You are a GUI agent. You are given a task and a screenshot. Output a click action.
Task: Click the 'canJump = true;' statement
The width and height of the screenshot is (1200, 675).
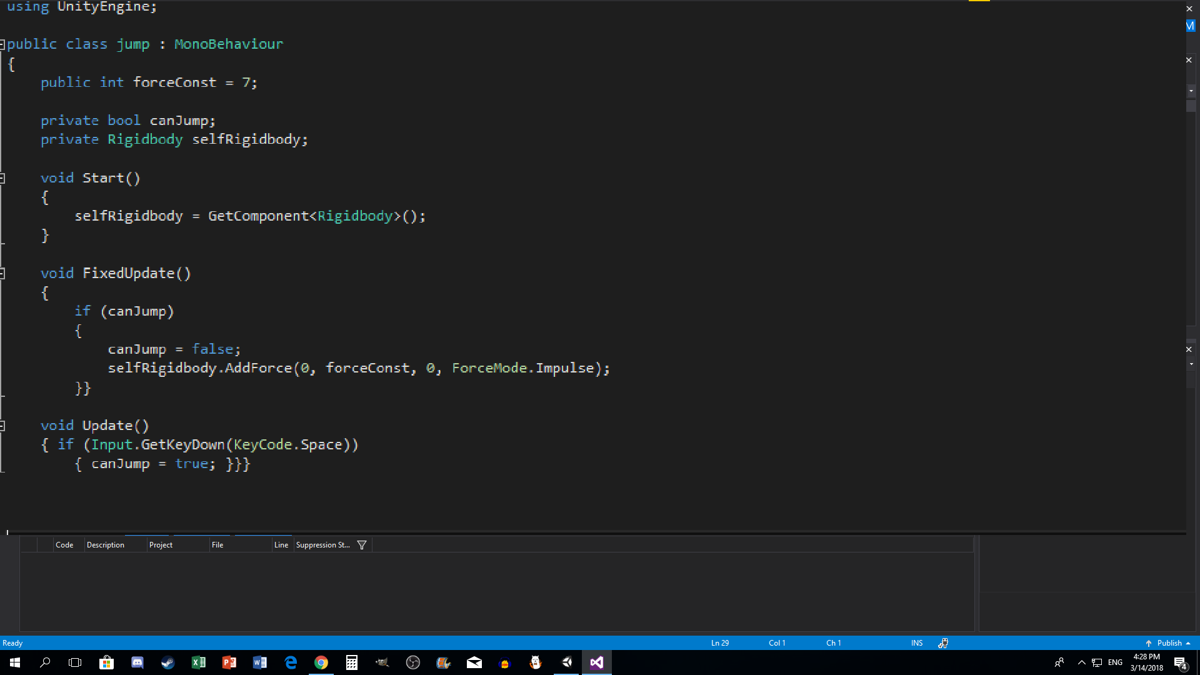[153, 464]
